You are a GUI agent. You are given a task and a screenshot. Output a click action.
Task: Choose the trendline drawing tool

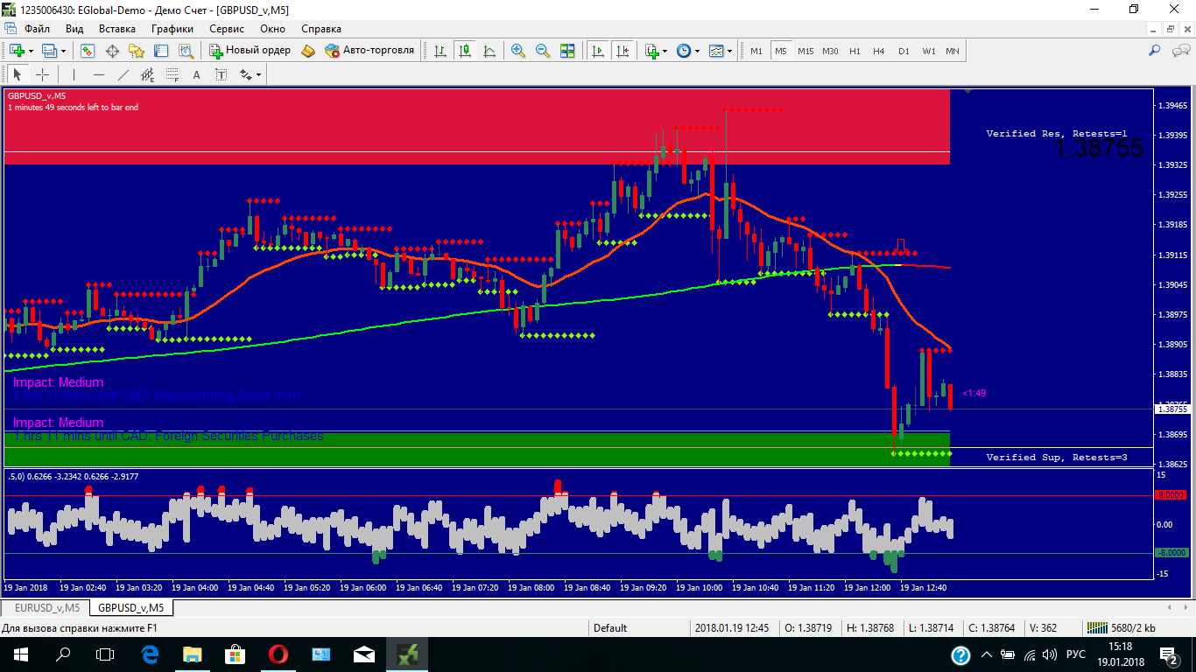pyautogui.click(x=123, y=74)
